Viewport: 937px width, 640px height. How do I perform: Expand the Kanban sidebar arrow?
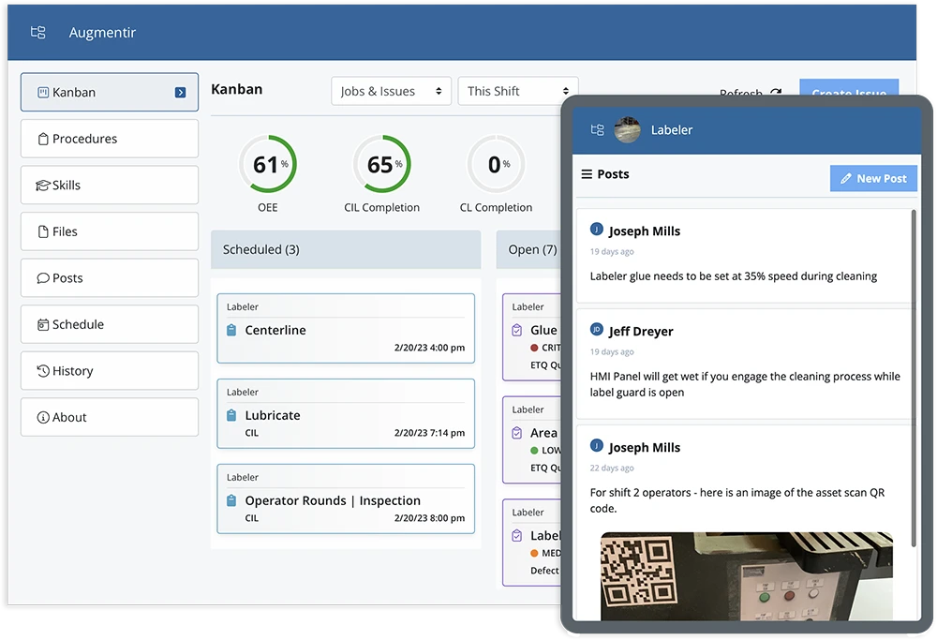tap(181, 93)
